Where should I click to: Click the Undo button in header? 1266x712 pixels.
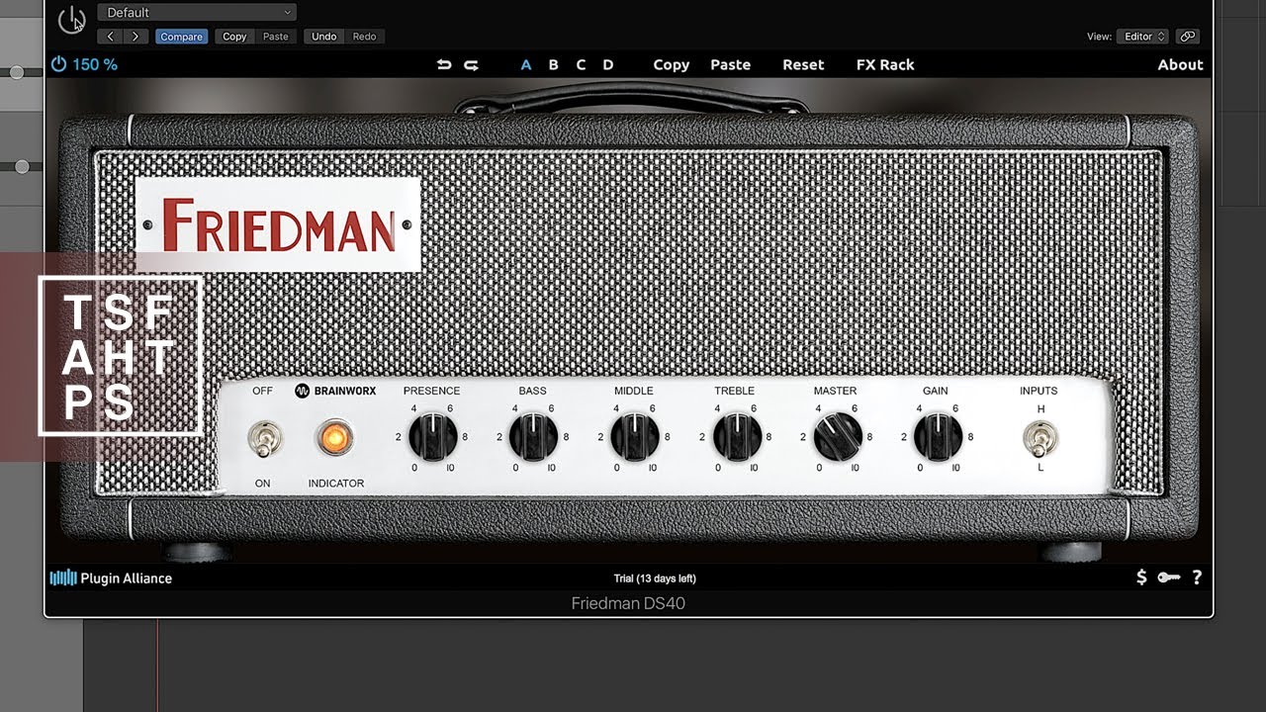coord(324,37)
